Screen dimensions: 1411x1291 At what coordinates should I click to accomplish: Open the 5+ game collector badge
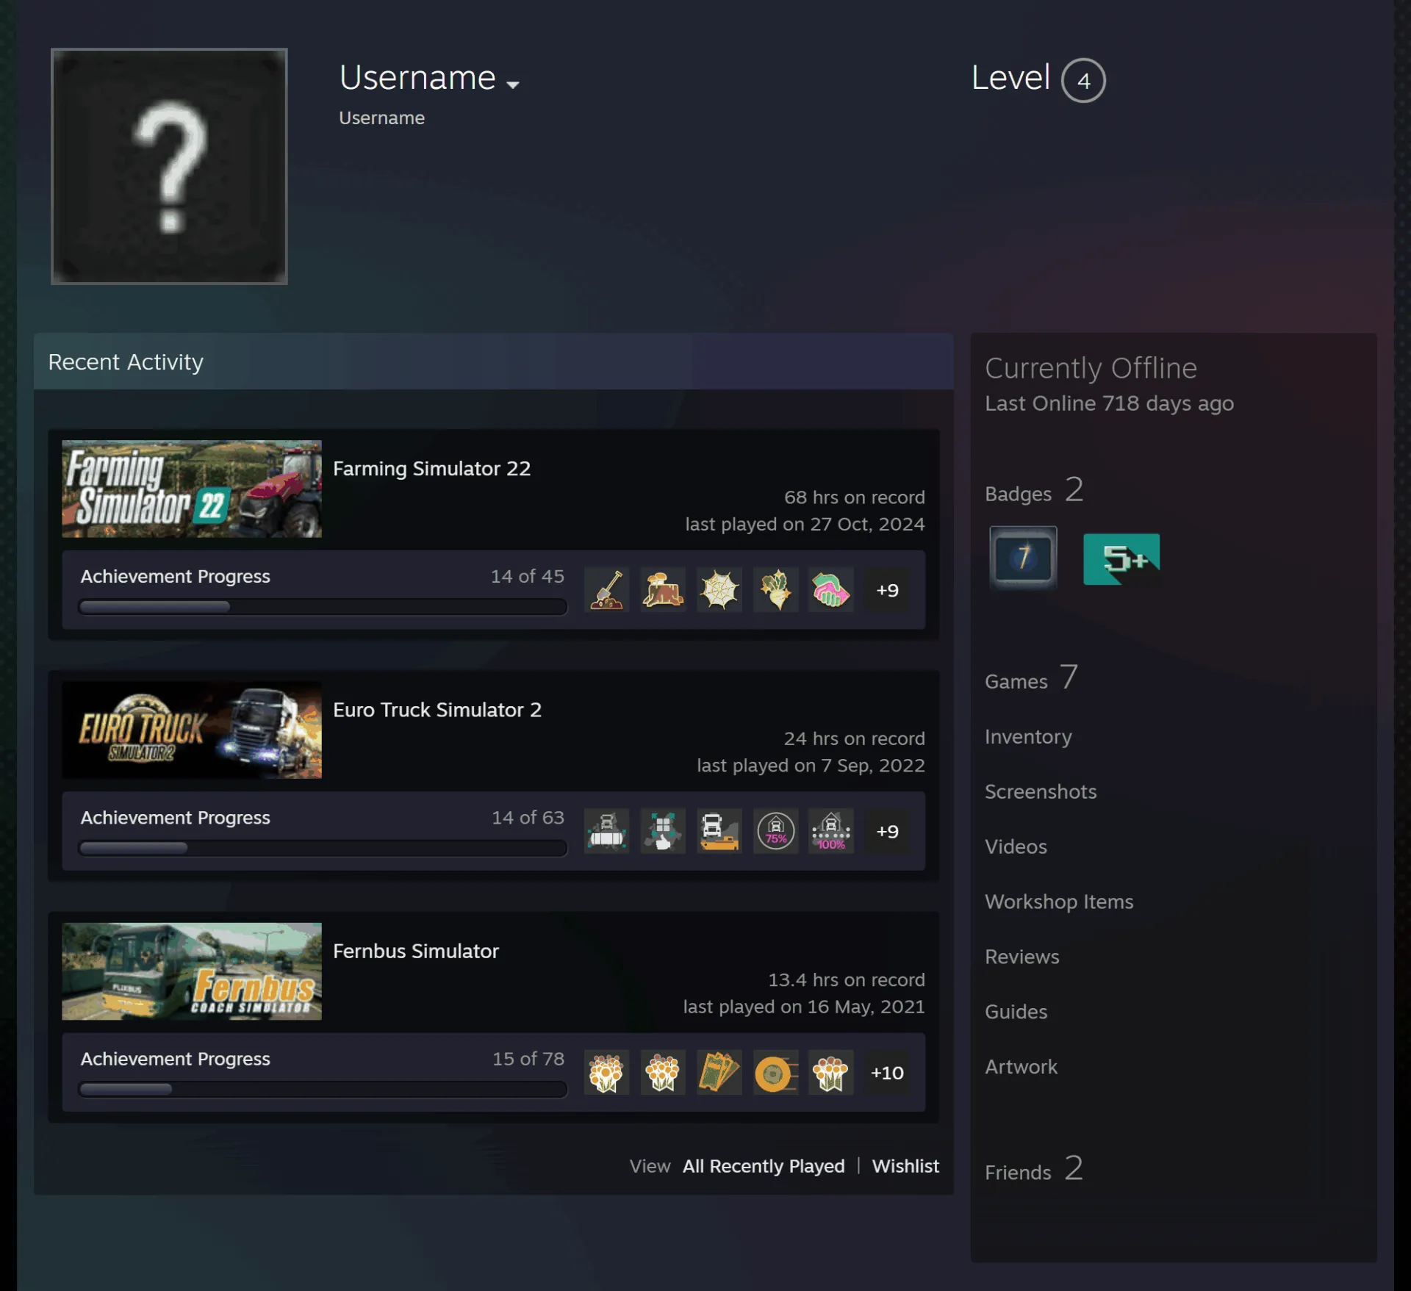1121,559
